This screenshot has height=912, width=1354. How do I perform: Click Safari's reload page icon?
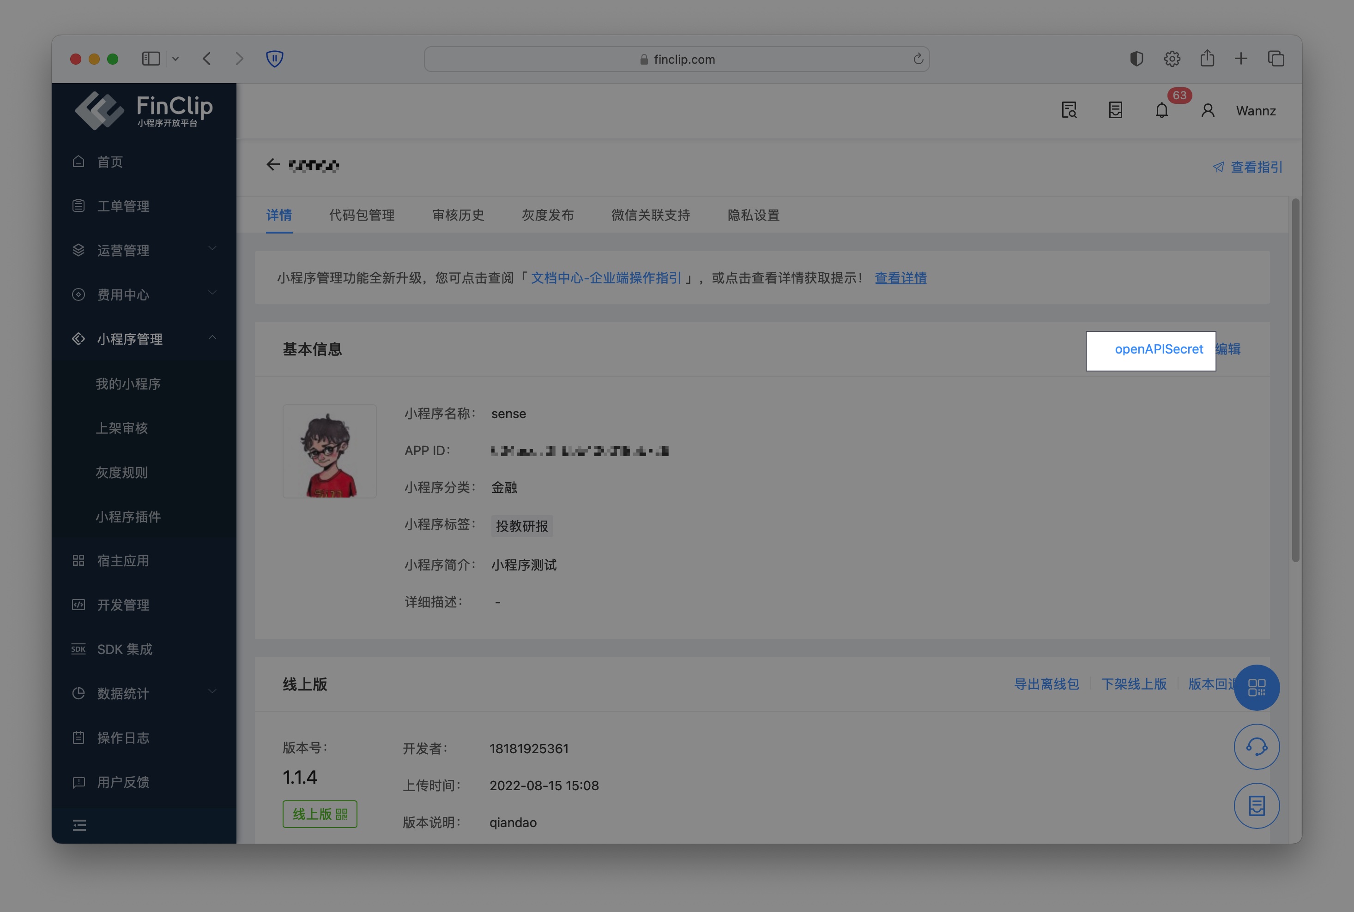tap(918, 60)
